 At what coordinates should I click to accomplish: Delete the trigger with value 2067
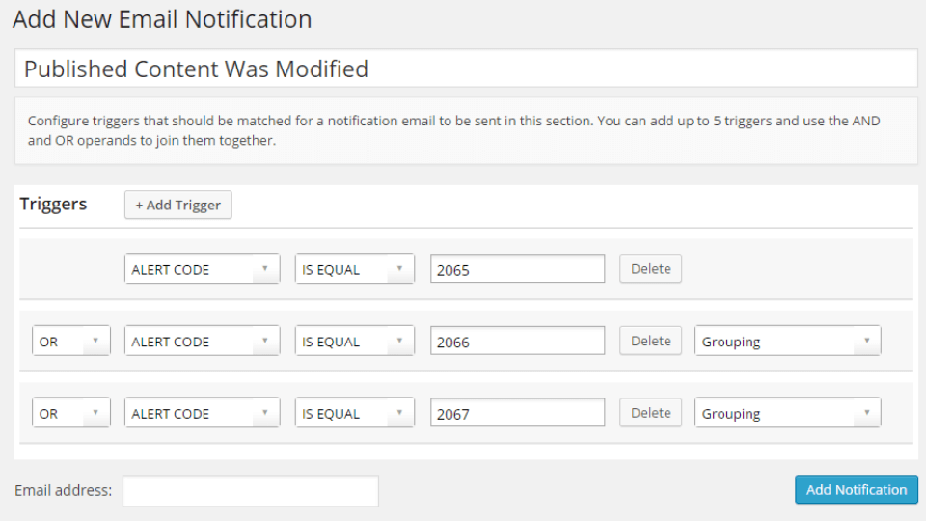point(650,413)
